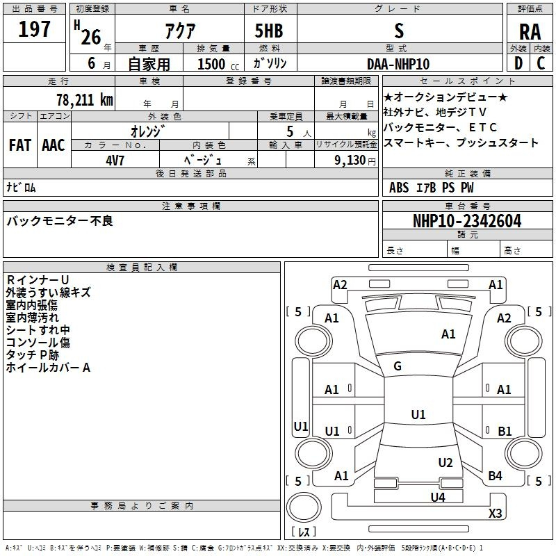Image resolution: width=556 pixels, height=556 pixels.
Task: Select the displacement value 1500 cc
Action: point(218,64)
